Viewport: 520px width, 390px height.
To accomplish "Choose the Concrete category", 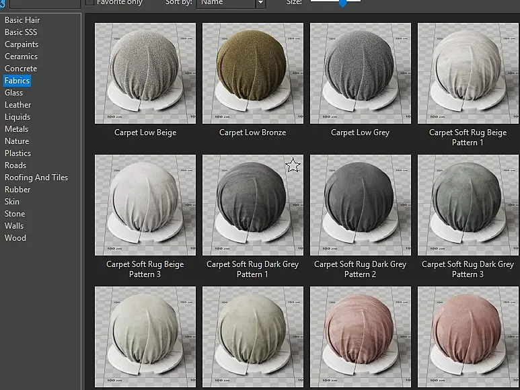I will pos(21,69).
